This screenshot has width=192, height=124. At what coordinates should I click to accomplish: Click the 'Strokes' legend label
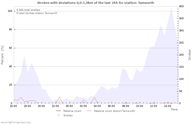point(68,115)
